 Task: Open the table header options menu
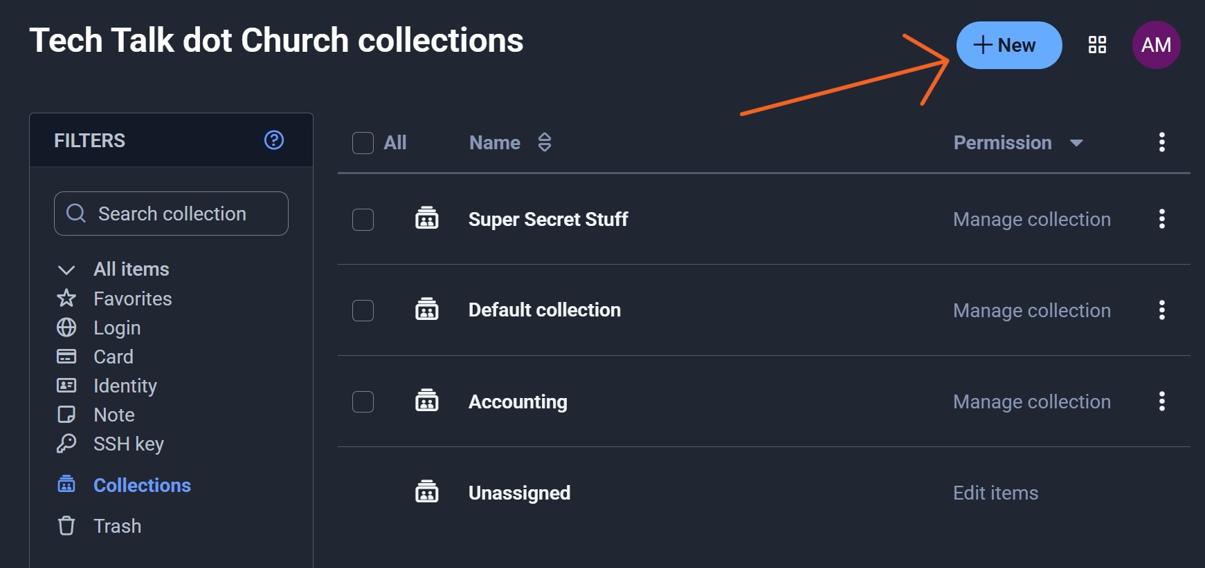(x=1162, y=142)
